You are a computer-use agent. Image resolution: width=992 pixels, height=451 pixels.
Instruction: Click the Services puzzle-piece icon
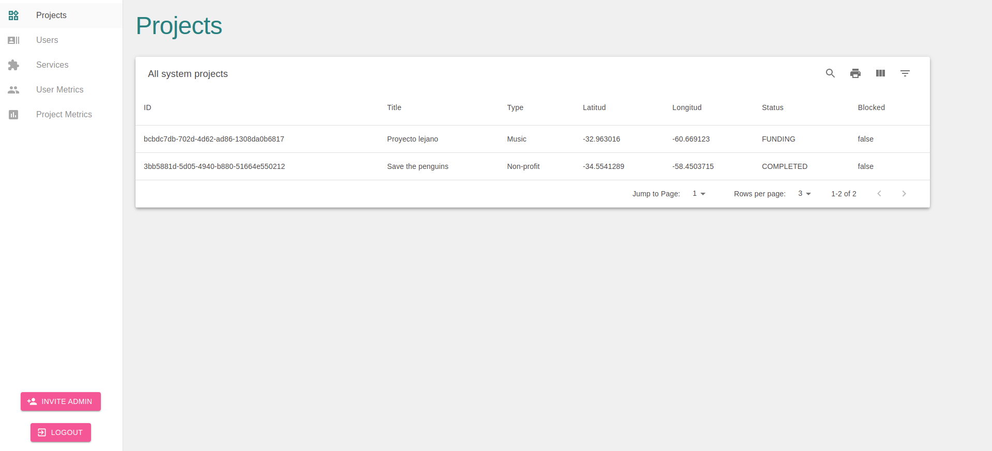click(13, 65)
